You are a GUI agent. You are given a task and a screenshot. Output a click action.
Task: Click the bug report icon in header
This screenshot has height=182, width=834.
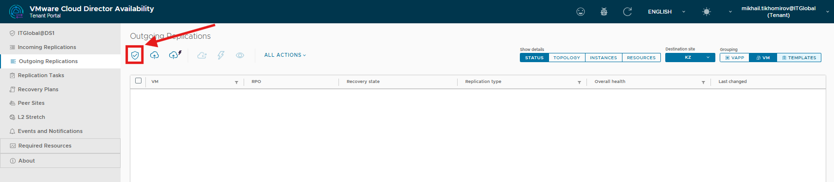604,12
